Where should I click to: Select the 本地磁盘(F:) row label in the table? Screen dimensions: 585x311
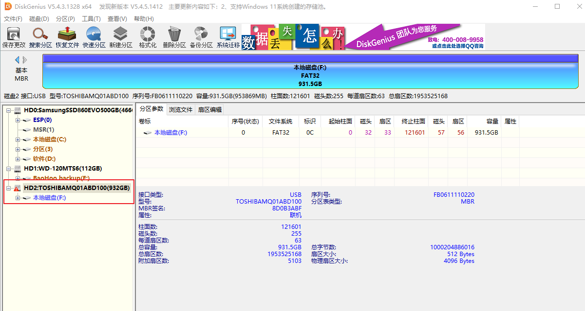(170, 133)
